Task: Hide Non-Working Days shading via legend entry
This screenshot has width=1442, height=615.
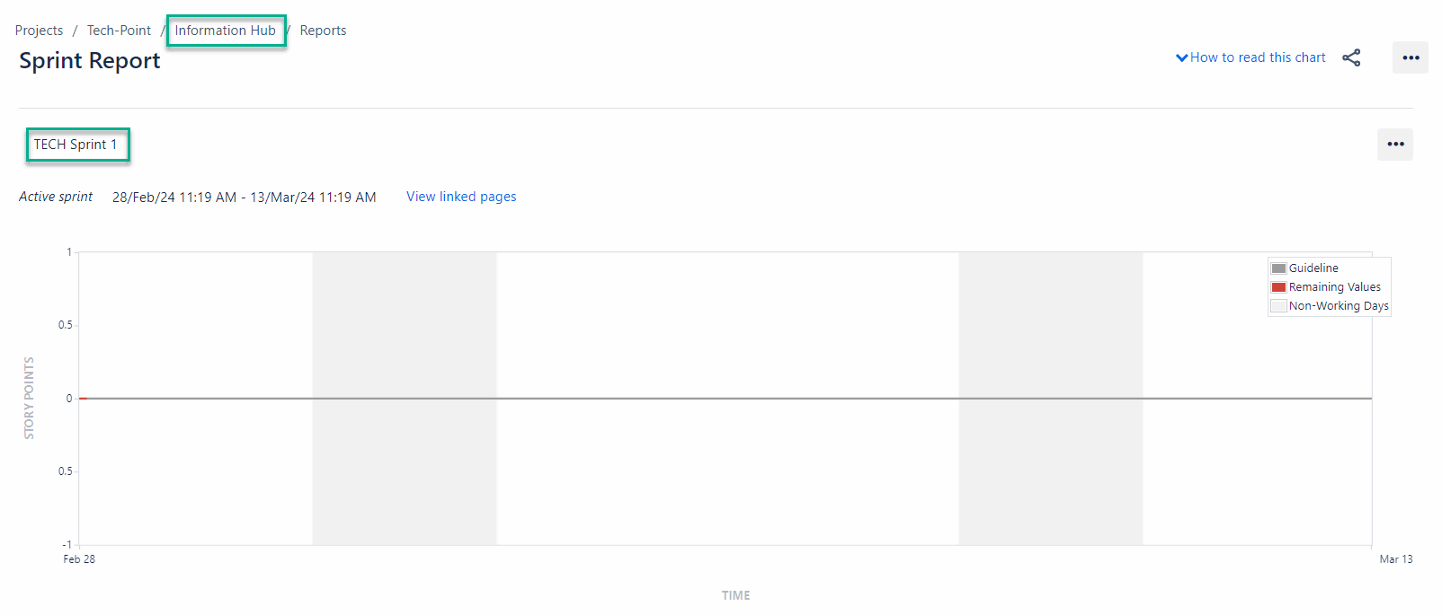Action: tap(1339, 305)
